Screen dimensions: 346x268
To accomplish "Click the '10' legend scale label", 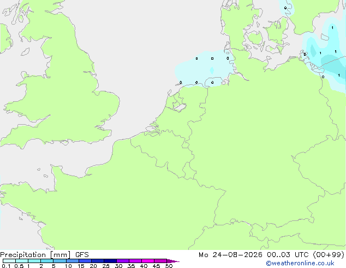I will (x=68, y=266).
